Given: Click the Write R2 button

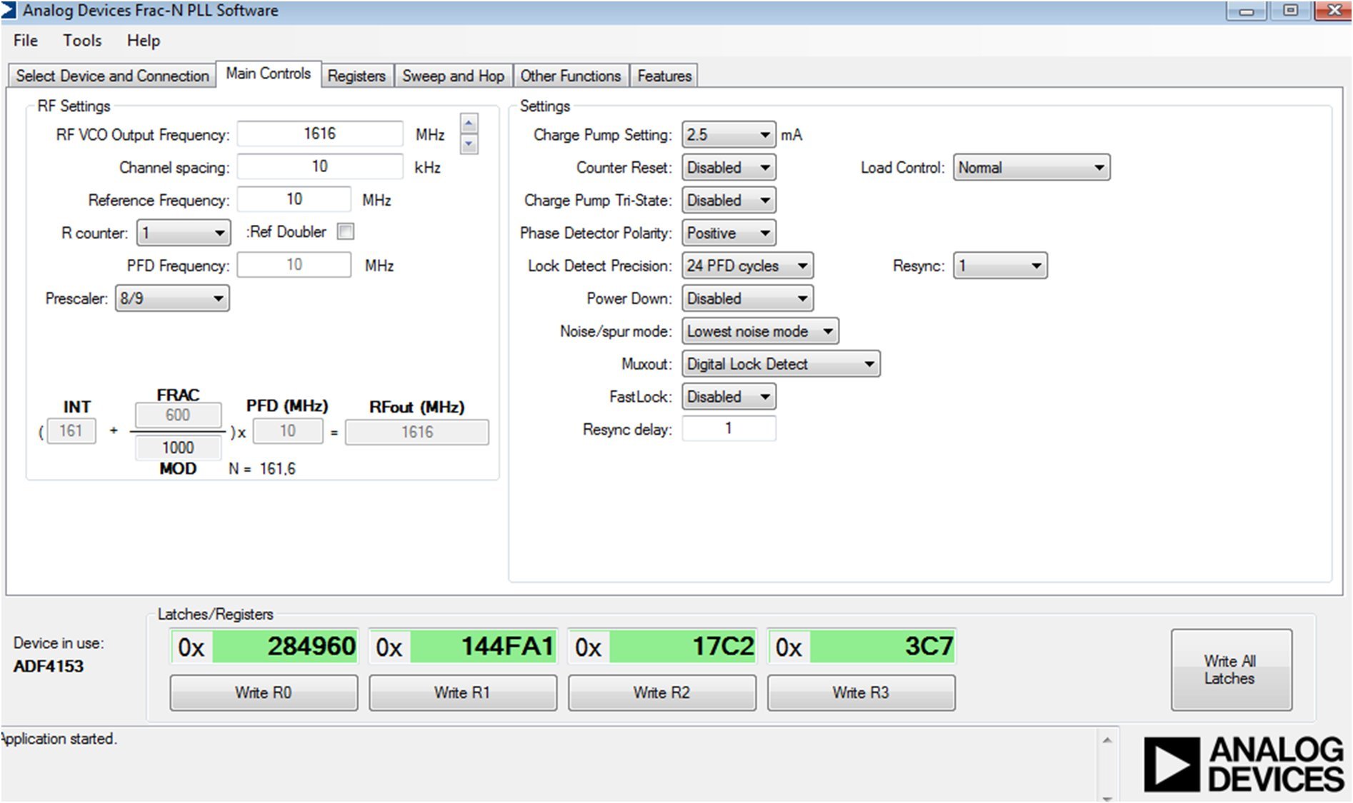Looking at the screenshot, I should [x=661, y=692].
